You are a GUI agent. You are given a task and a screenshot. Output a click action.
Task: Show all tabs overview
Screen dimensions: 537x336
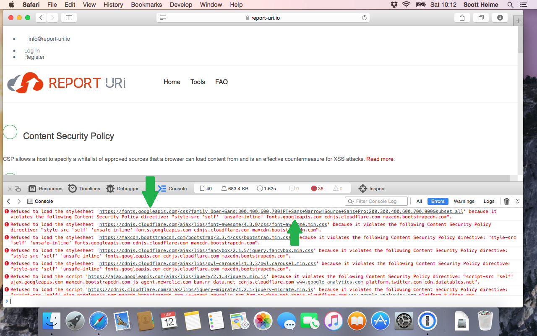pos(481,18)
